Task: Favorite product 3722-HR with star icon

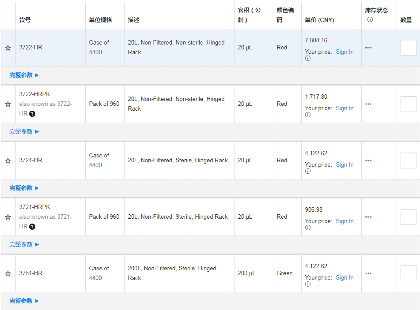Action: [8, 48]
